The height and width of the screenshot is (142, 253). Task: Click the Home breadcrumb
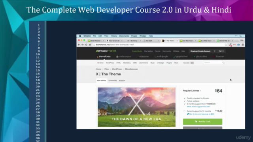tap(98, 69)
